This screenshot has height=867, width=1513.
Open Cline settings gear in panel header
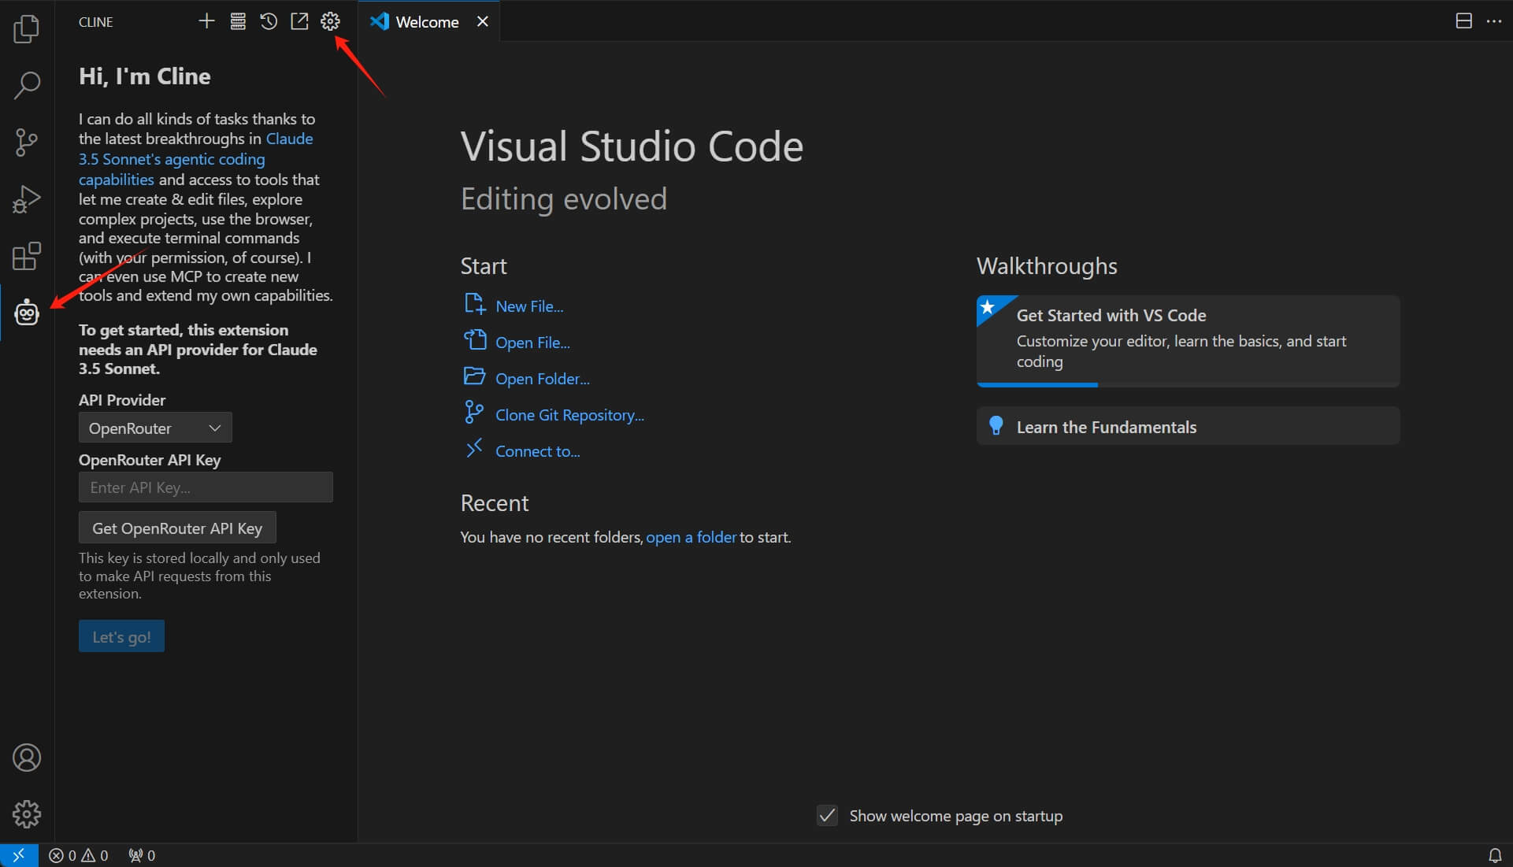(330, 21)
